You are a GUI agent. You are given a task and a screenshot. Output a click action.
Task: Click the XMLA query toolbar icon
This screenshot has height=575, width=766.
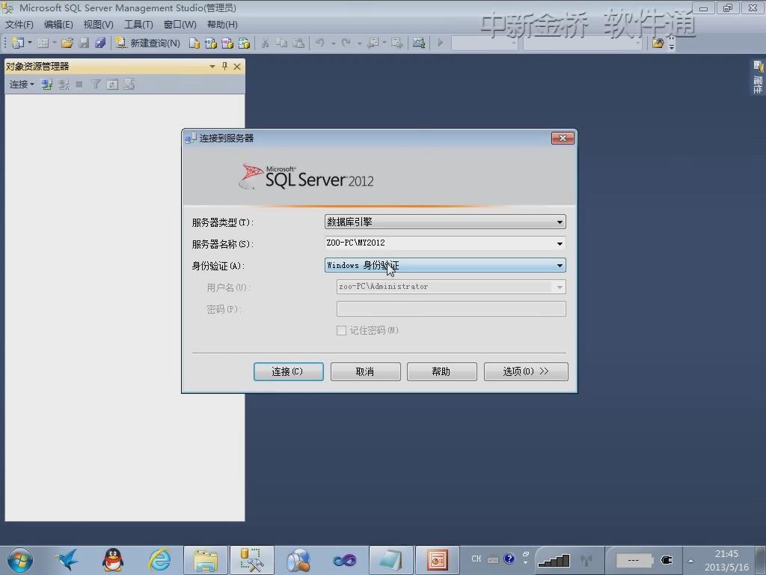pyautogui.click(x=244, y=43)
